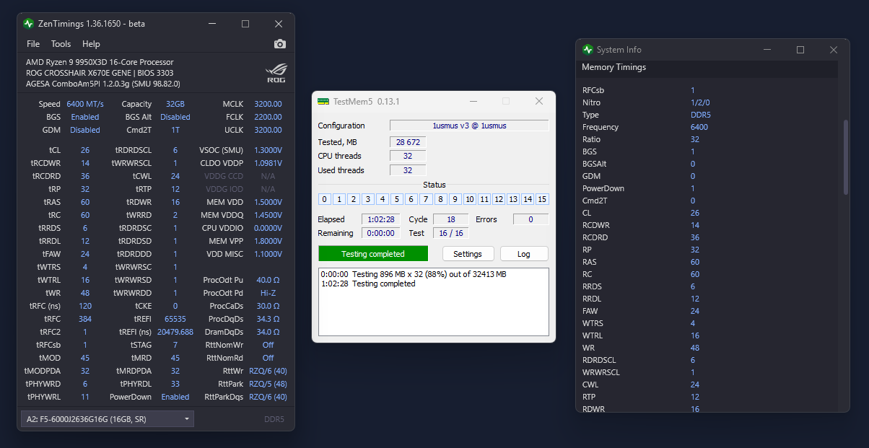869x448 pixels.
Task: Click the green Testing completed progress bar
Action: click(373, 254)
